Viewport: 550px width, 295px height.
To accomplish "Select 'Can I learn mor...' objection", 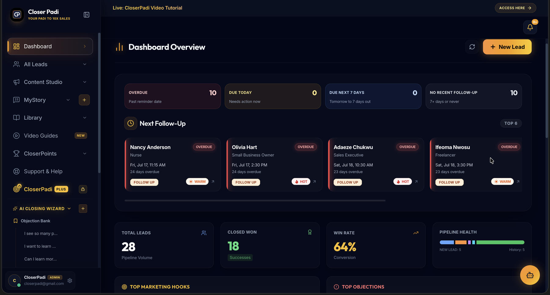I will pos(40,259).
